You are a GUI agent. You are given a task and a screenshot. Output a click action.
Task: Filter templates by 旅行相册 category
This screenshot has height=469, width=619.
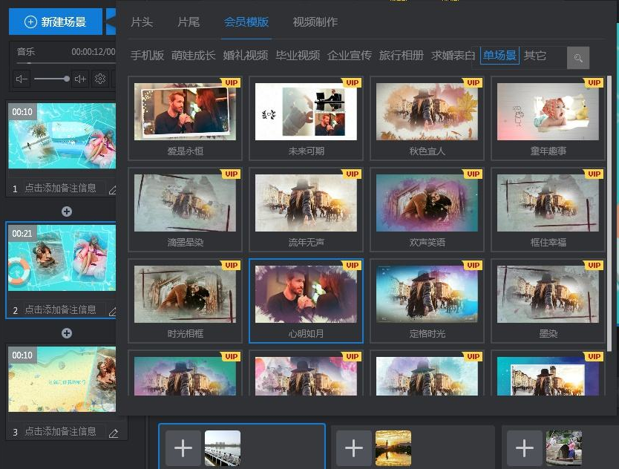pos(401,55)
